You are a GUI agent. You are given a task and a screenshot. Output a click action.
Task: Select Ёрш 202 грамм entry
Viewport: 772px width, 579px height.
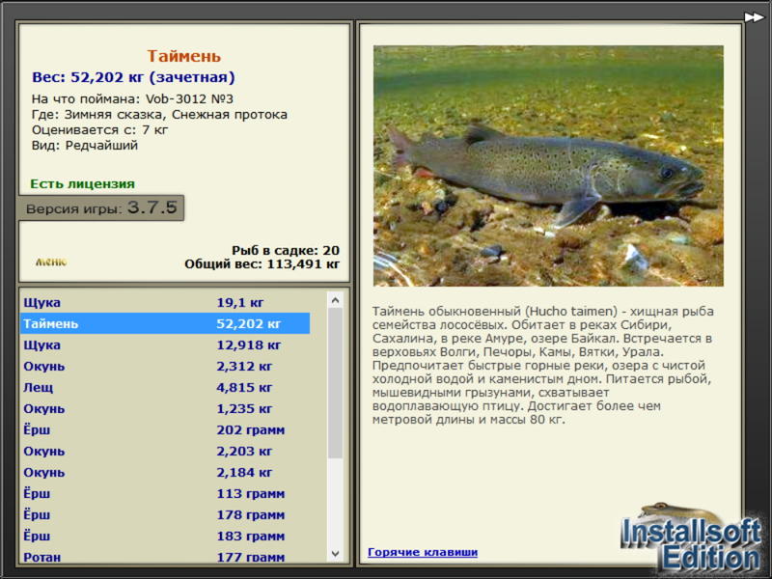point(165,429)
